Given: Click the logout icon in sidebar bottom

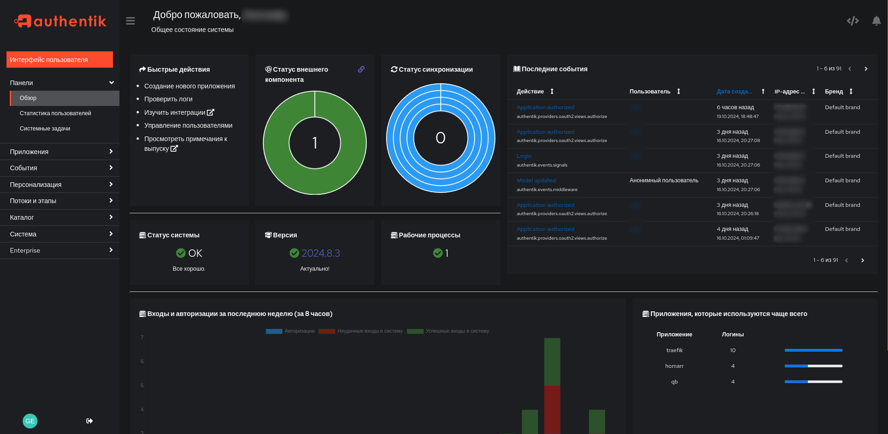Looking at the screenshot, I should pyautogui.click(x=89, y=421).
